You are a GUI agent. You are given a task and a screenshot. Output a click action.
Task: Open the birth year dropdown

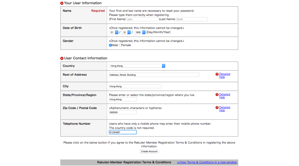[140, 32]
